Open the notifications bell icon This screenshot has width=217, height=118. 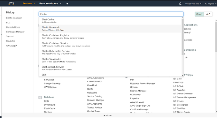[x=180, y=4]
